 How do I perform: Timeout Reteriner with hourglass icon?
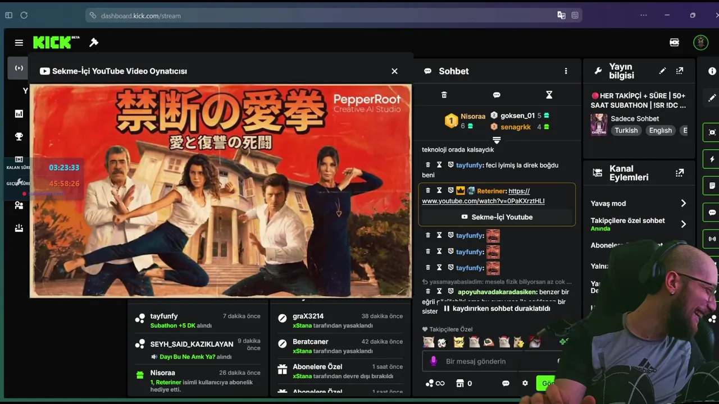click(x=439, y=191)
